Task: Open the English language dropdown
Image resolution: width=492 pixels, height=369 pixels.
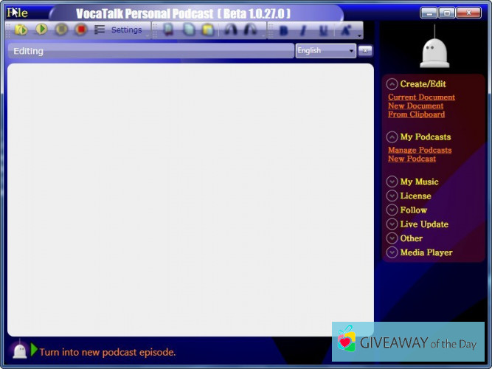Action: point(325,51)
